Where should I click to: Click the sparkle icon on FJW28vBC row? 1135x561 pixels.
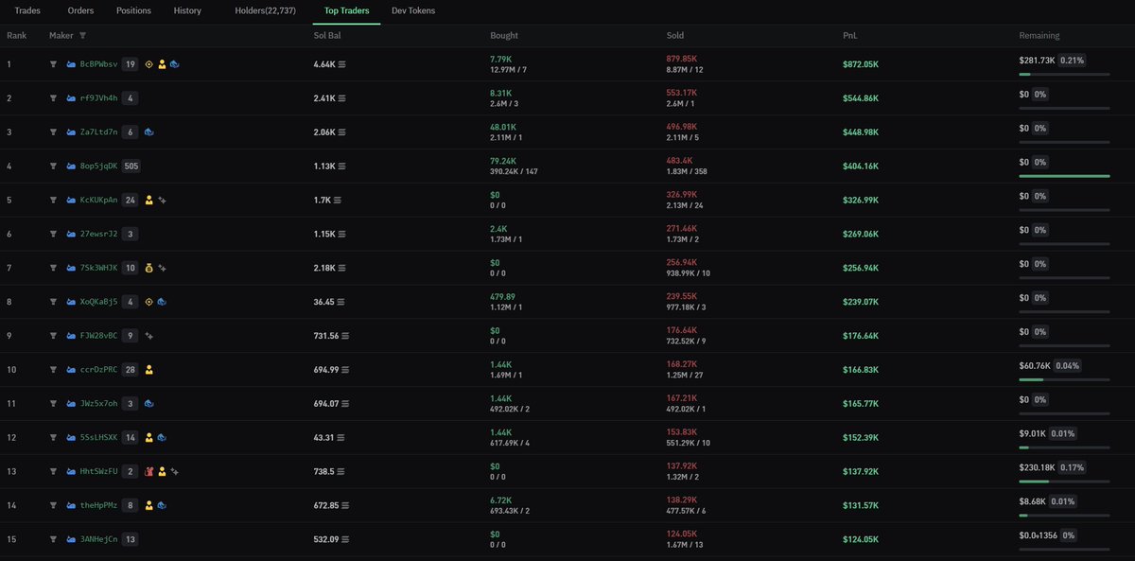(x=149, y=336)
